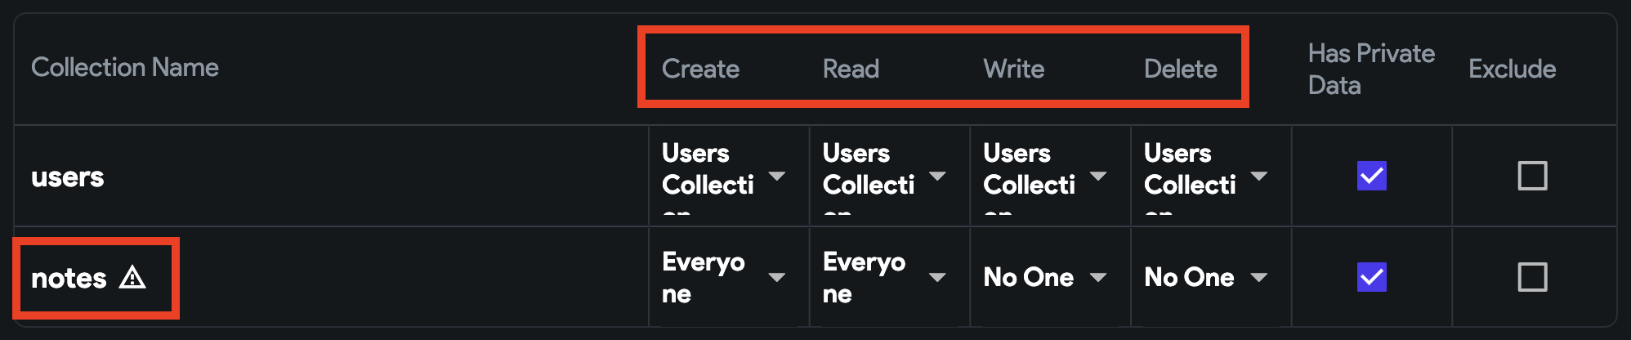Image resolution: width=1631 pixels, height=340 pixels.
Task: Click the Create column header
Action: click(700, 69)
